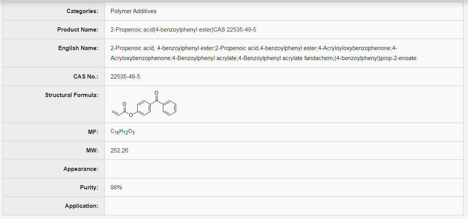
Task: Click the MW label
Action: pyautogui.click(x=93, y=150)
